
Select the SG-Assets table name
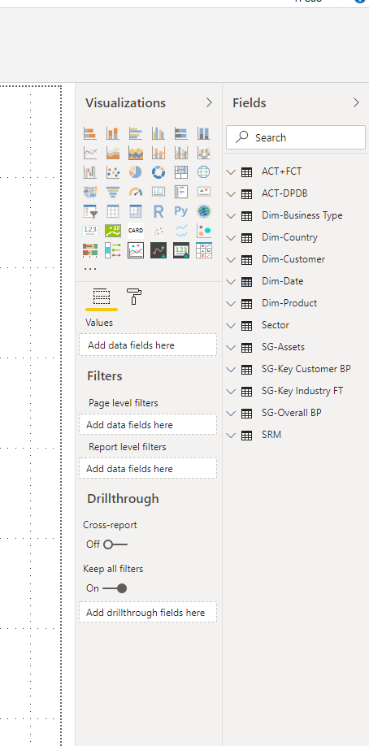(x=283, y=347)
